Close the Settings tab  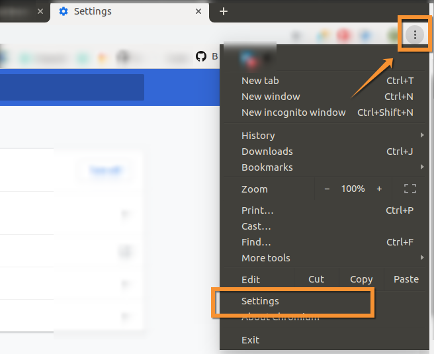pos(198,11)
